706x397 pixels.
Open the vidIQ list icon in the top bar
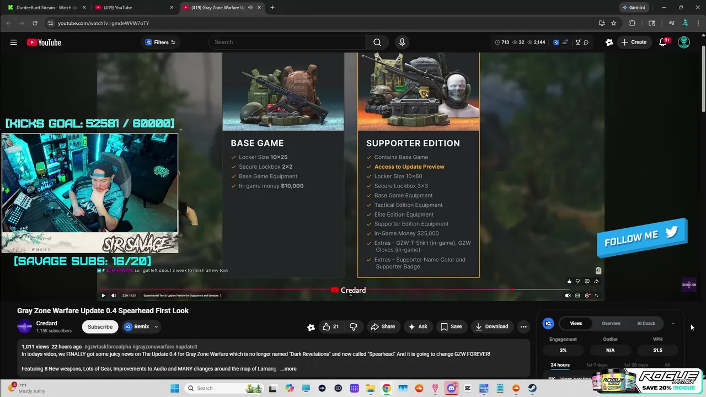pos(565,42)
